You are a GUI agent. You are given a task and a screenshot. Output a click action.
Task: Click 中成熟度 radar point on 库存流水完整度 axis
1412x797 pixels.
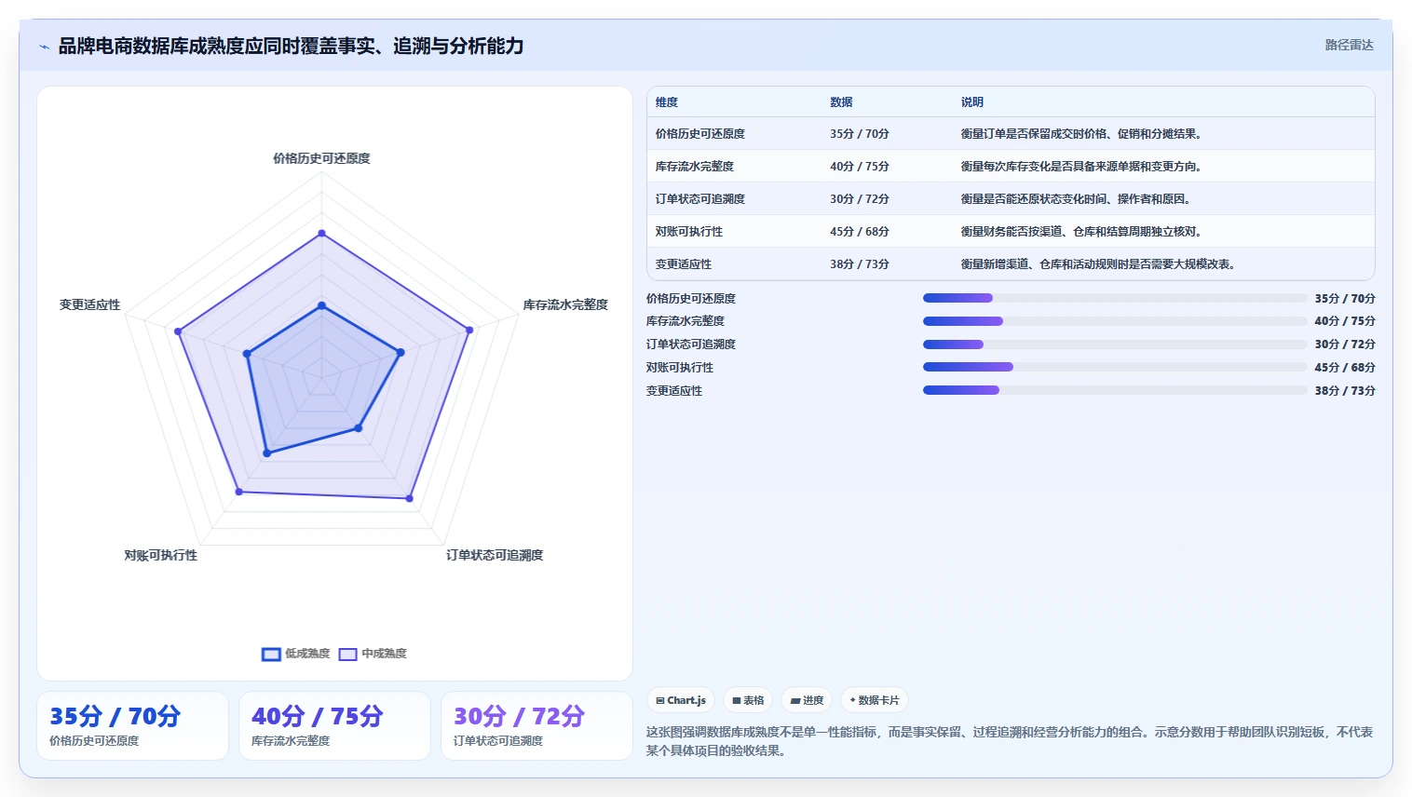(x=469, y=330)
